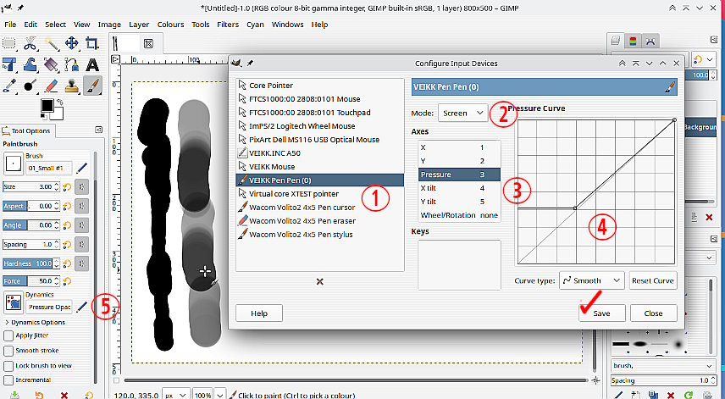Select the Clone stamp tool
725x399 pixels.
[72, 86]
